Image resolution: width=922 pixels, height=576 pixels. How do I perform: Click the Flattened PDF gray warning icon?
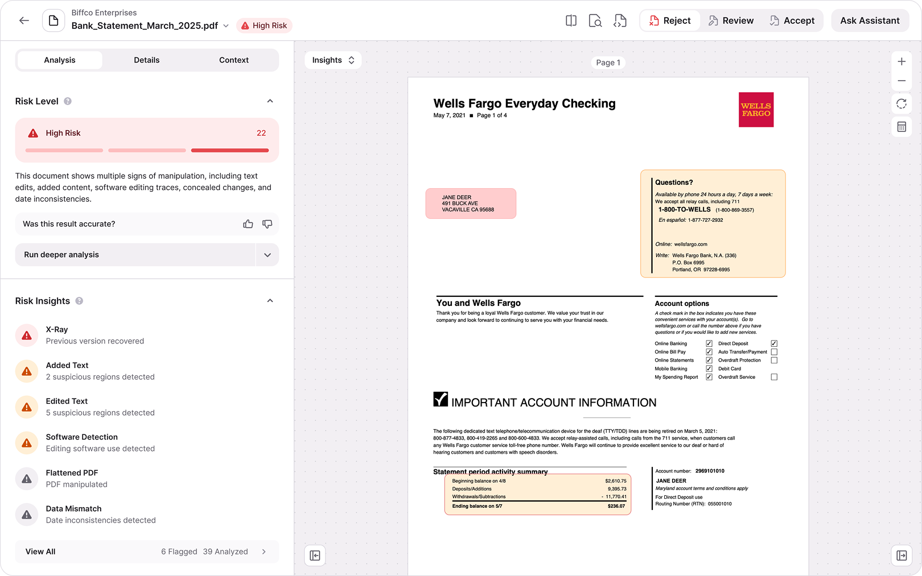pyautogui.click(x=27, y=479)
